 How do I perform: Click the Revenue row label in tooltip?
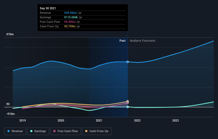(45, 13)
